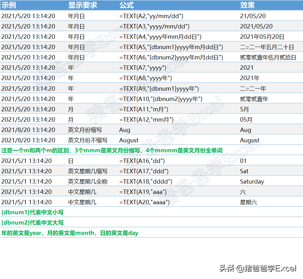The height and width of the screenshot is (279, 303).
Task: Select the result cell 2021年05月20日
Action: 262,37
